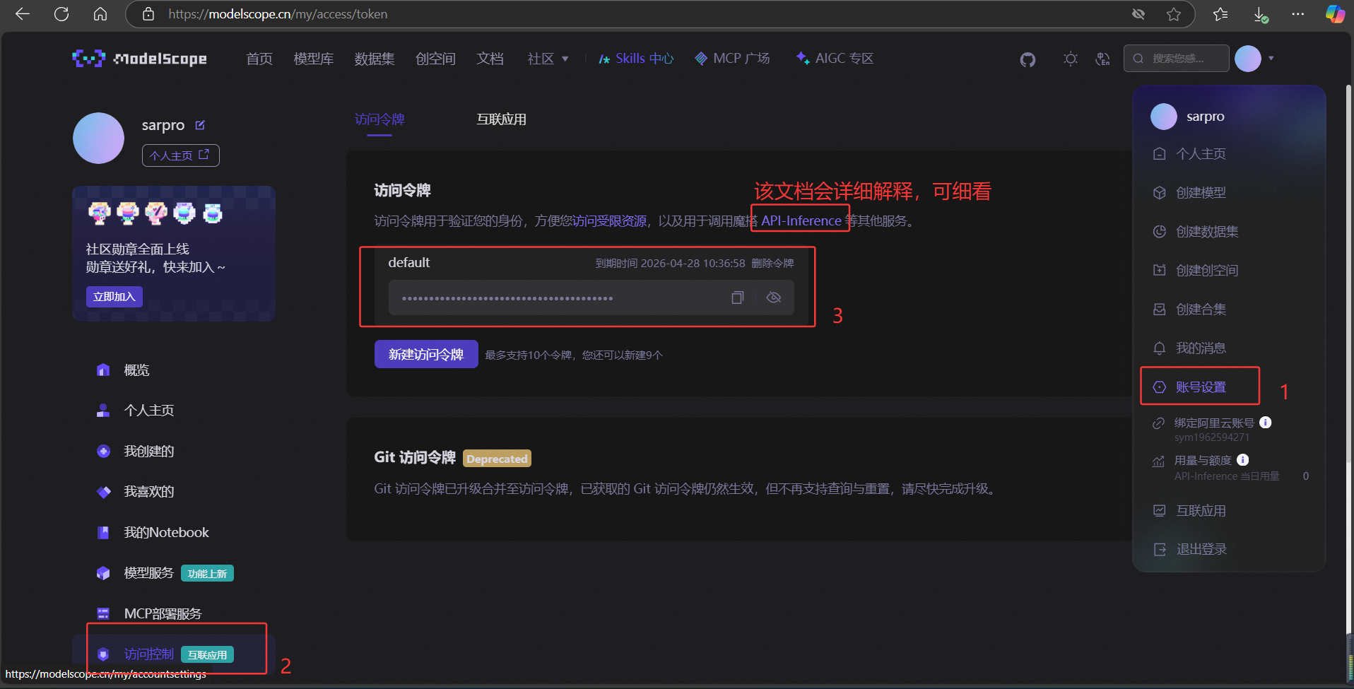
Task: Open browser three-dot settings menu
Action: [1298, 14]
